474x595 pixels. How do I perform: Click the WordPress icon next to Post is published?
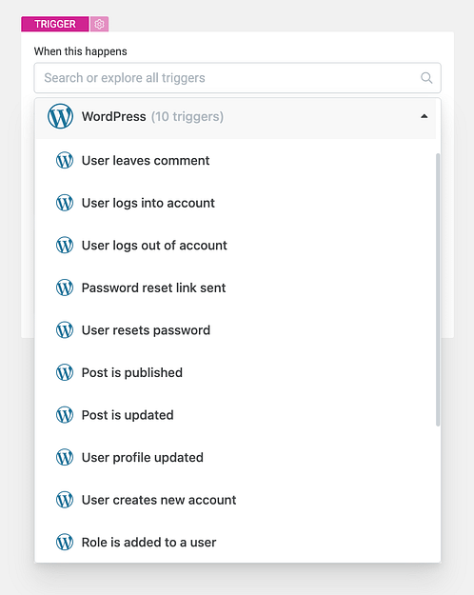click(65, 372)
